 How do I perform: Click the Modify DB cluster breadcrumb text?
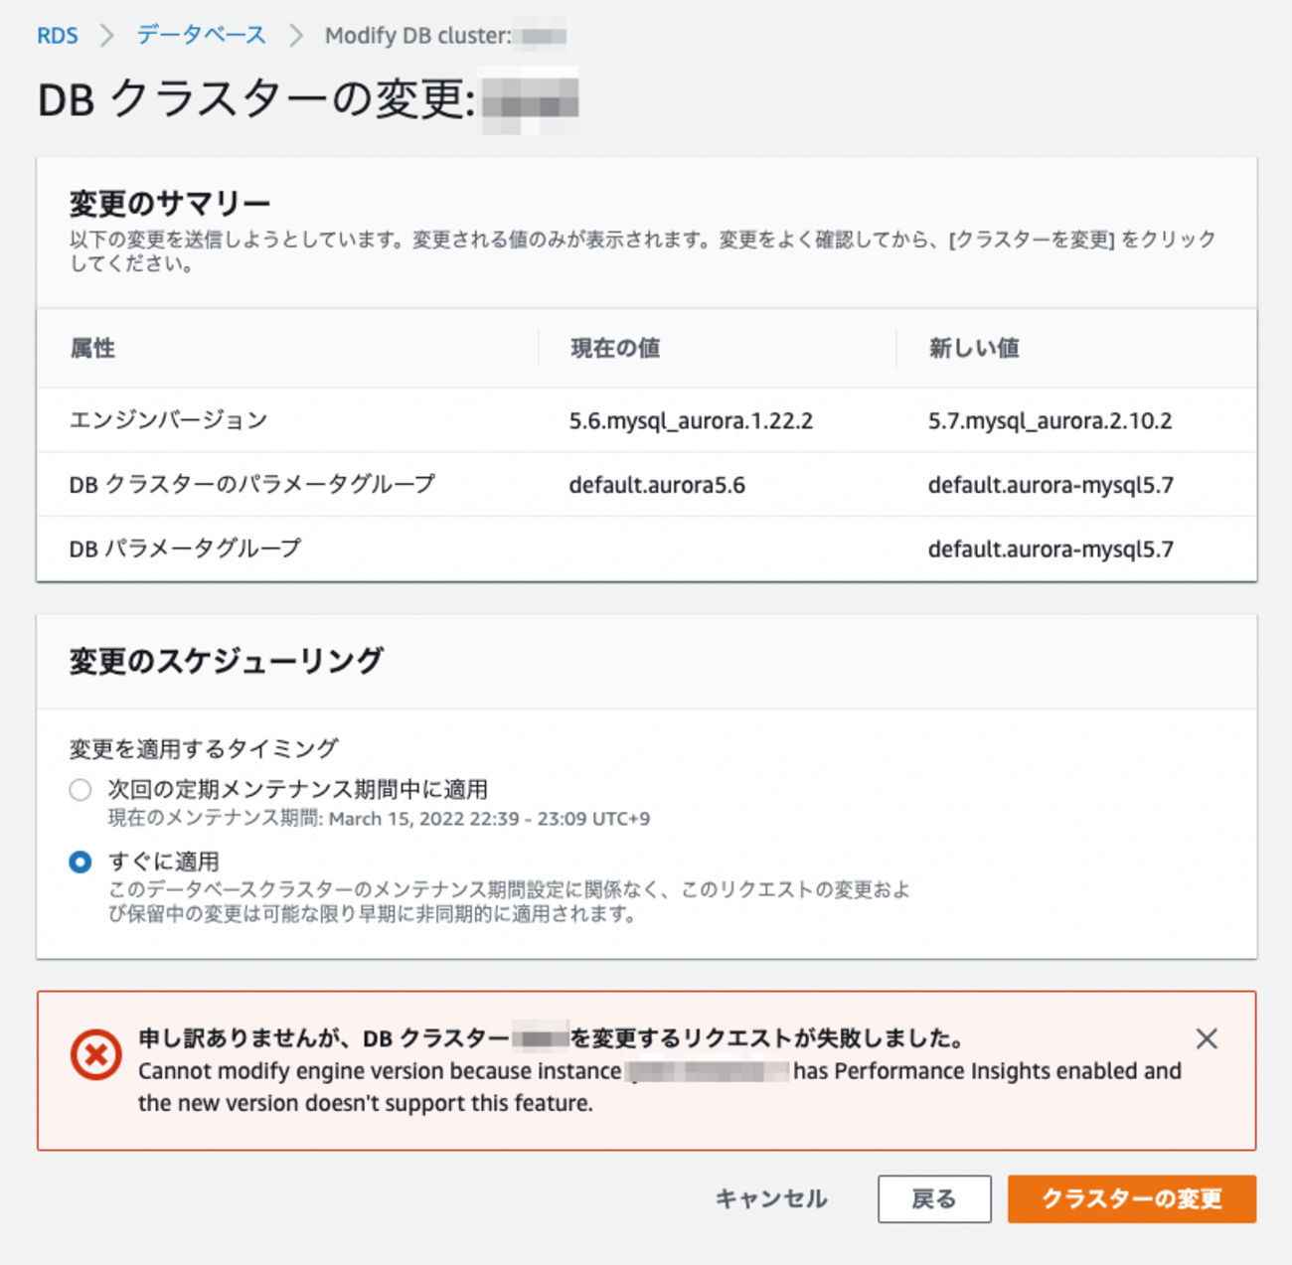(417, 36)
